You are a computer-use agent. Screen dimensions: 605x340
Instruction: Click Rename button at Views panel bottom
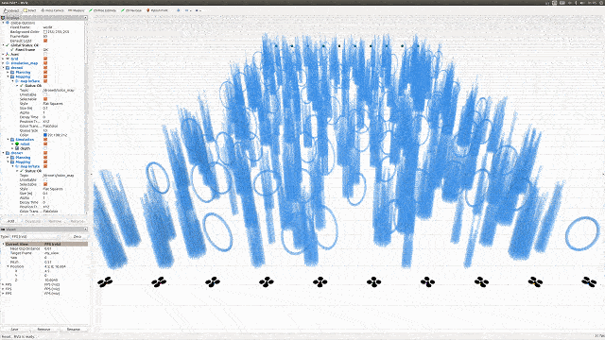[74, 330]
